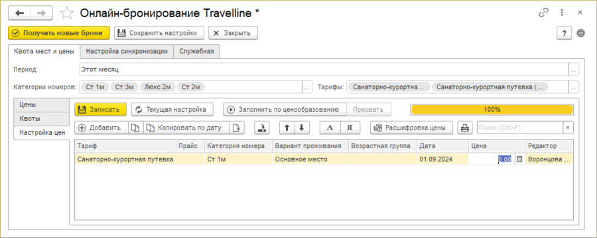Image resolution: width=597 pixels, height=238 pixels.
Task: Click the fill-down icon button in toolbar
Action: tap(261, 128)
